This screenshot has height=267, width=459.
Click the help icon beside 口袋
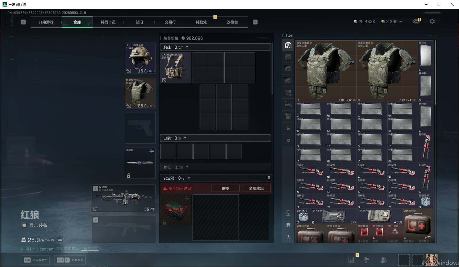[185, 138]
